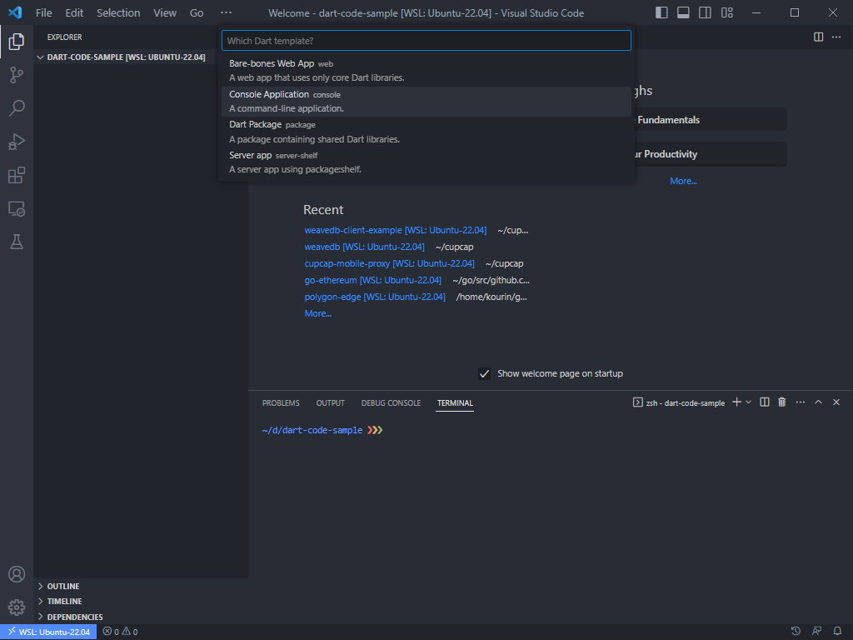Switch to the DEBUG CONSOLE tab
The width and height of the screenshot is (853, 640).
point(391,402)
